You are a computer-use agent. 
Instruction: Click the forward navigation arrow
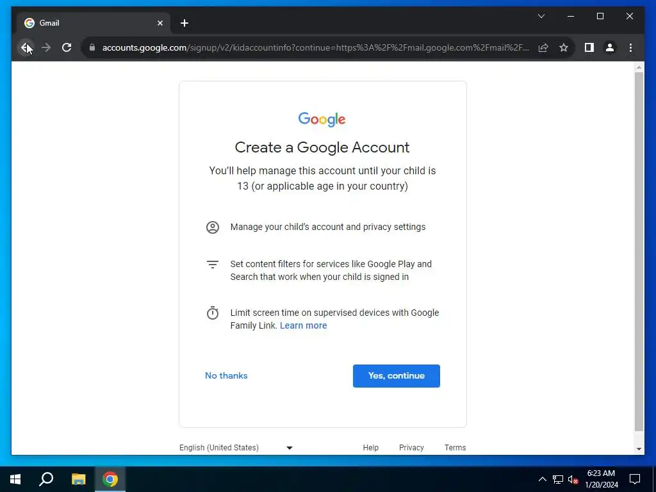click(x=46, y=47)
